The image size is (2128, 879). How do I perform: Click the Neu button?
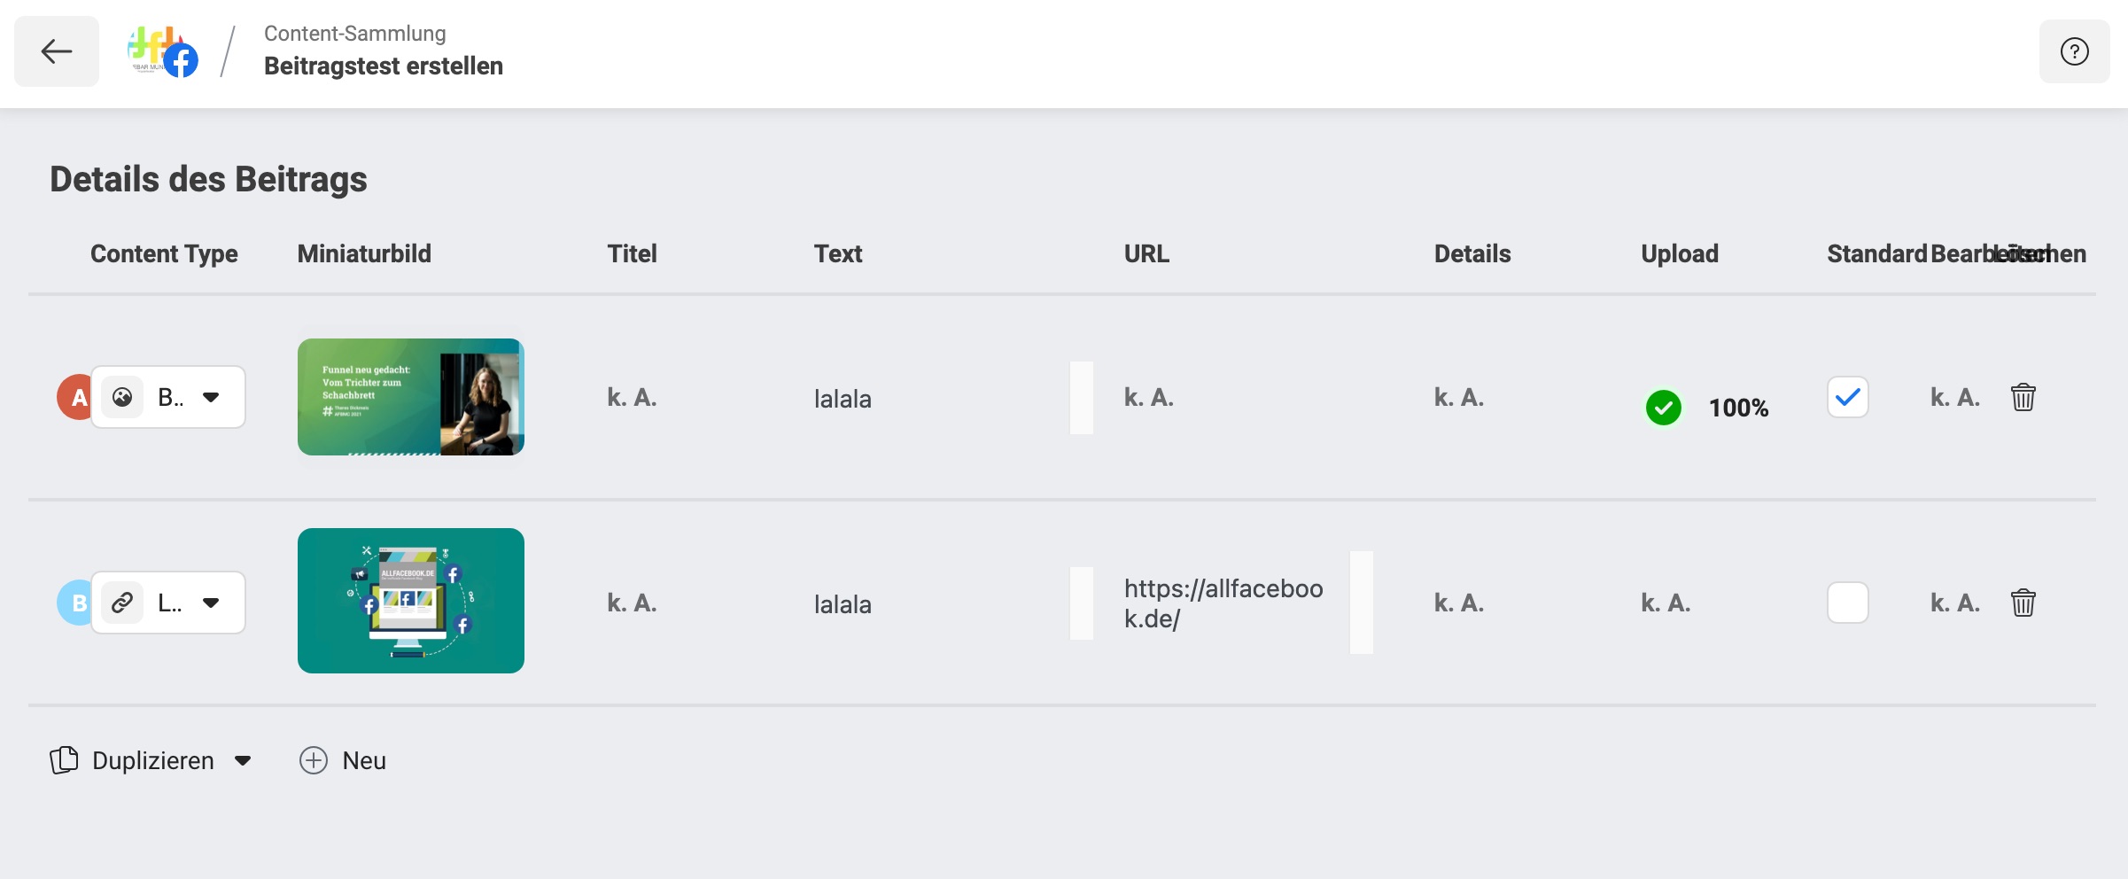click(343, 760)
